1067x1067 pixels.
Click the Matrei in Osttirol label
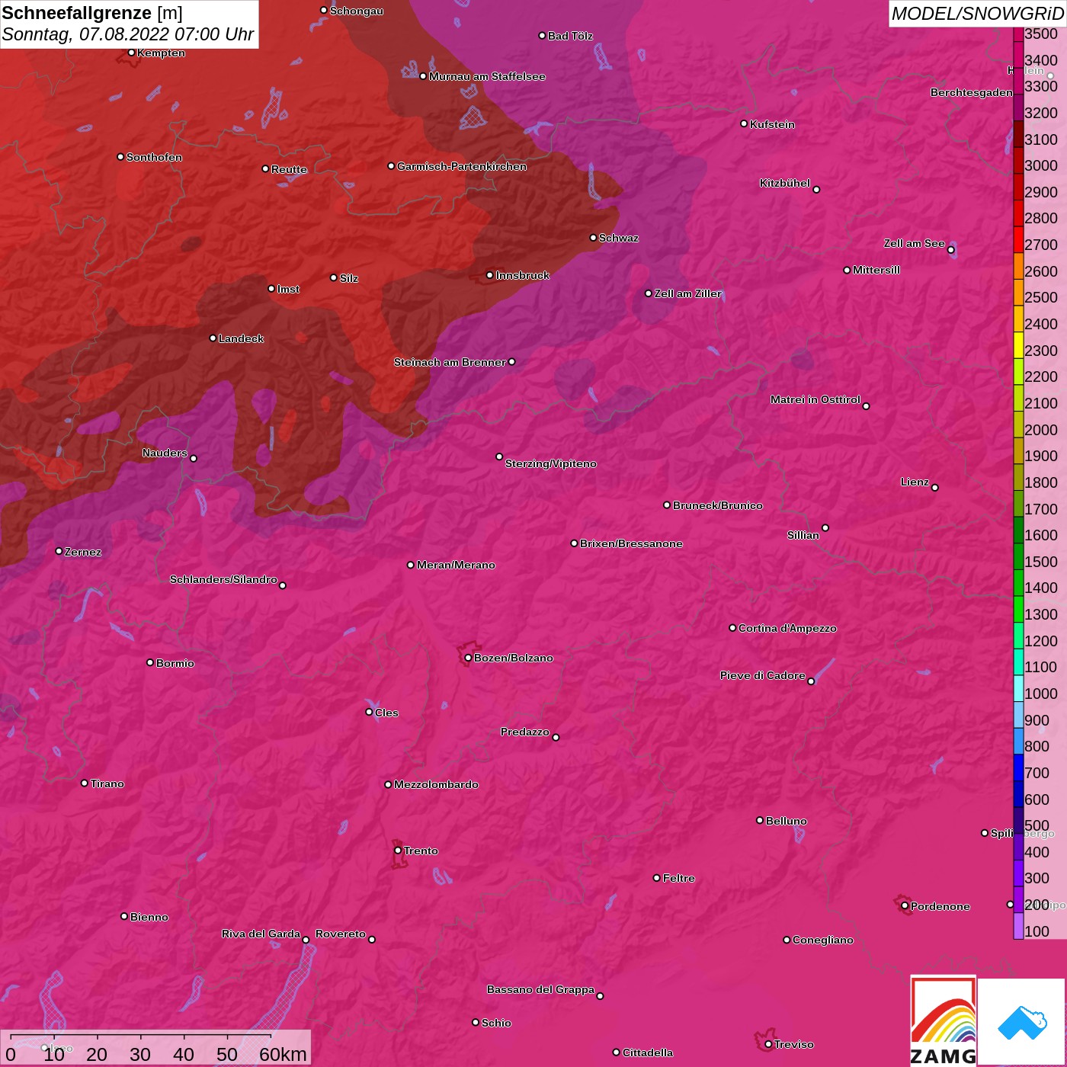point(815,399)
